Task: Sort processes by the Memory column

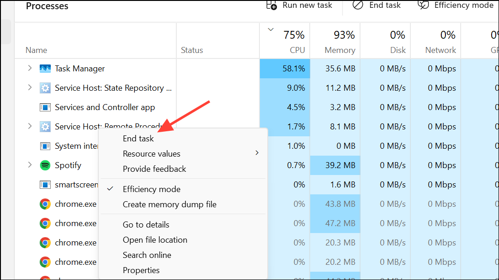Action: 340,50
